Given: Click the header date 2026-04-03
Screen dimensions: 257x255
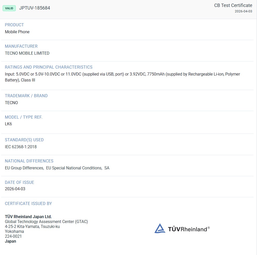Looking at the screenshot, I should pyautogui.click(x=243, y=11).
